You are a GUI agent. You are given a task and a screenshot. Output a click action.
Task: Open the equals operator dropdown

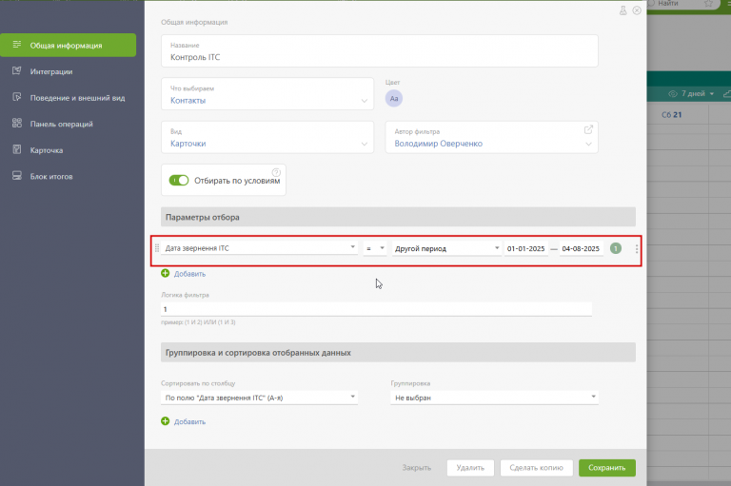pos(375,248)
